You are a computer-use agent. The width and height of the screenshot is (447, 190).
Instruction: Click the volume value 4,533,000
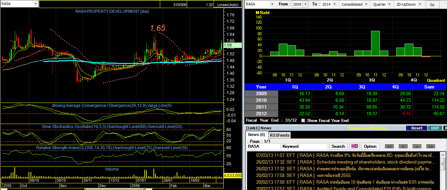click(x=232, y=175)
